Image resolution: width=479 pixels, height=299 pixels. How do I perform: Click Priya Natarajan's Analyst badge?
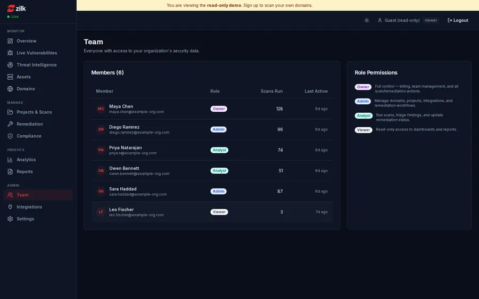(219, 150)
